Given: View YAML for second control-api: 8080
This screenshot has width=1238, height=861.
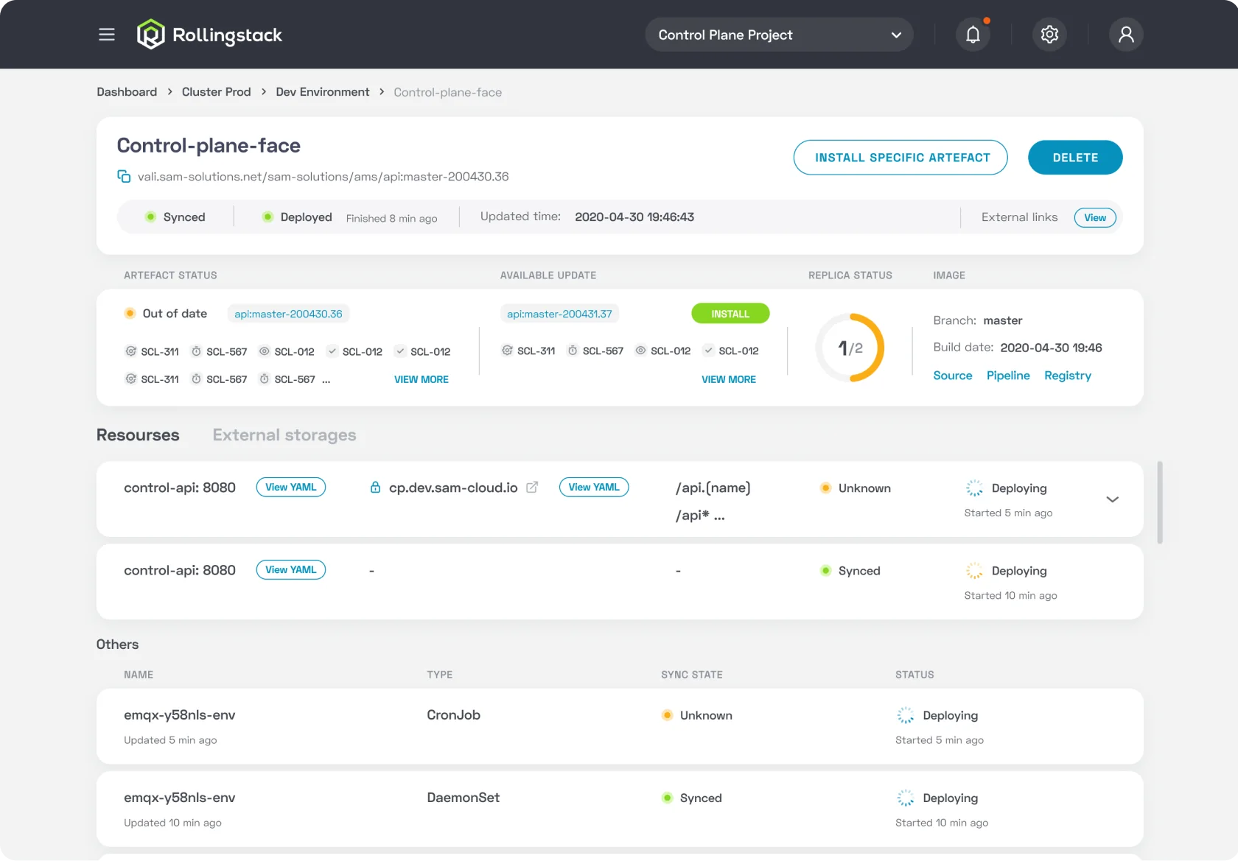Looking at the screenshot, I should tap(291, 569).
